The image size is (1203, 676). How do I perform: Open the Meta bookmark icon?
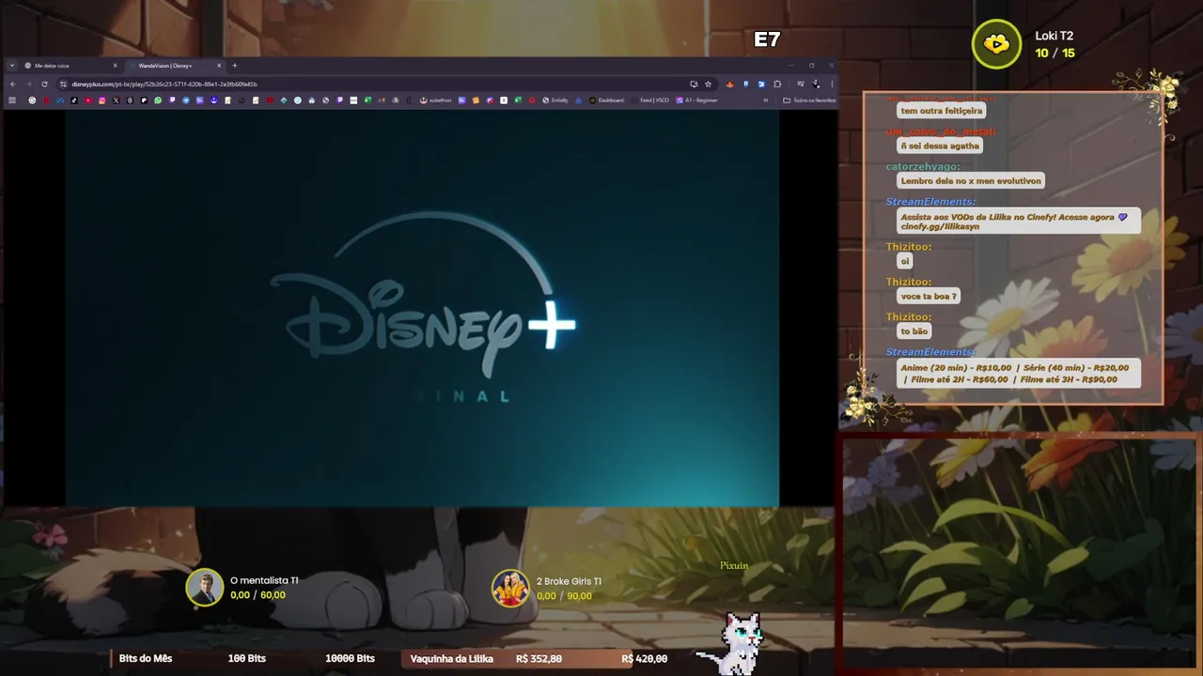point(60,100)
